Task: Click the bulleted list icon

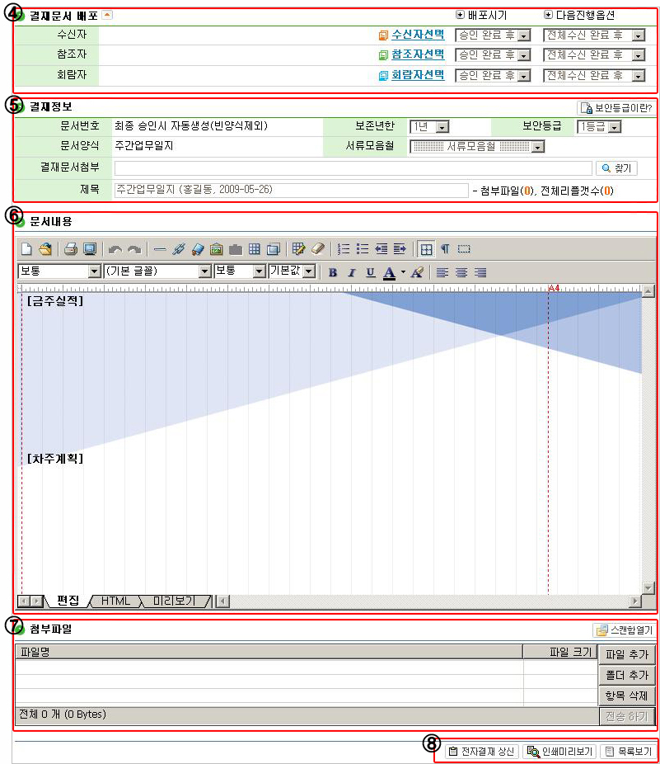Action: (363, 248)
